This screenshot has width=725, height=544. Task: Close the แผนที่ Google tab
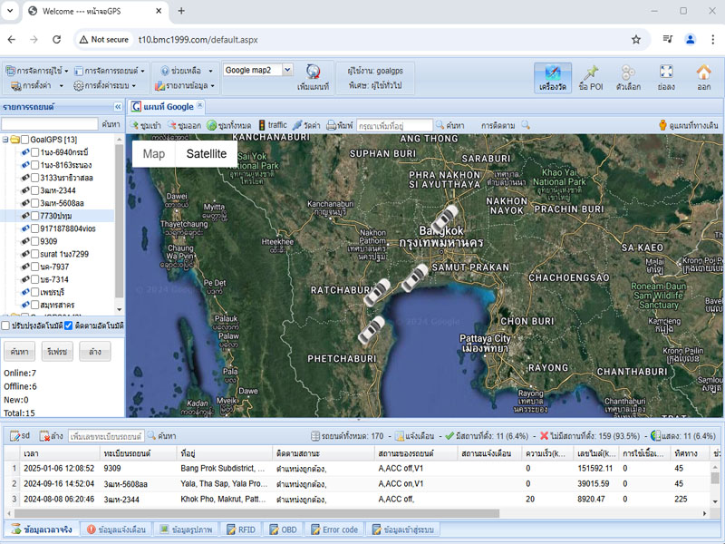pos(200,105)
